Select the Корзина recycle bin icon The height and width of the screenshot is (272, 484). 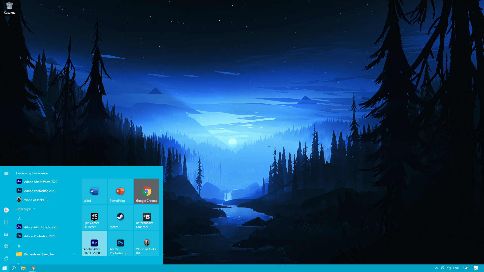(x=10, y=8)
